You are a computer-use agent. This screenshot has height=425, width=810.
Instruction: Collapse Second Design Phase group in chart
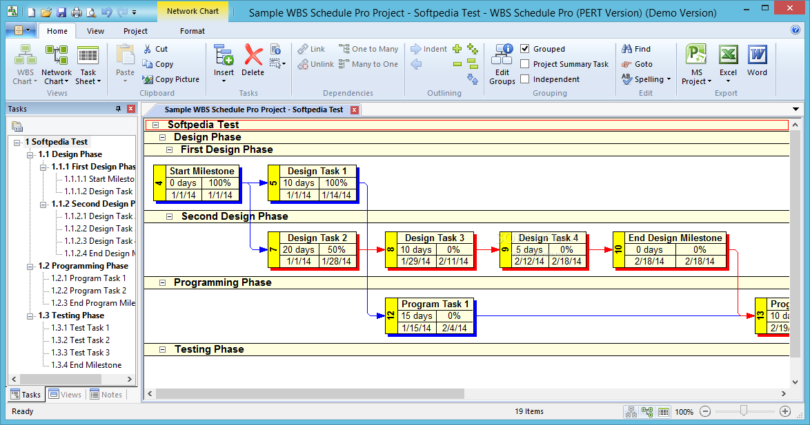tap(169, 216)
